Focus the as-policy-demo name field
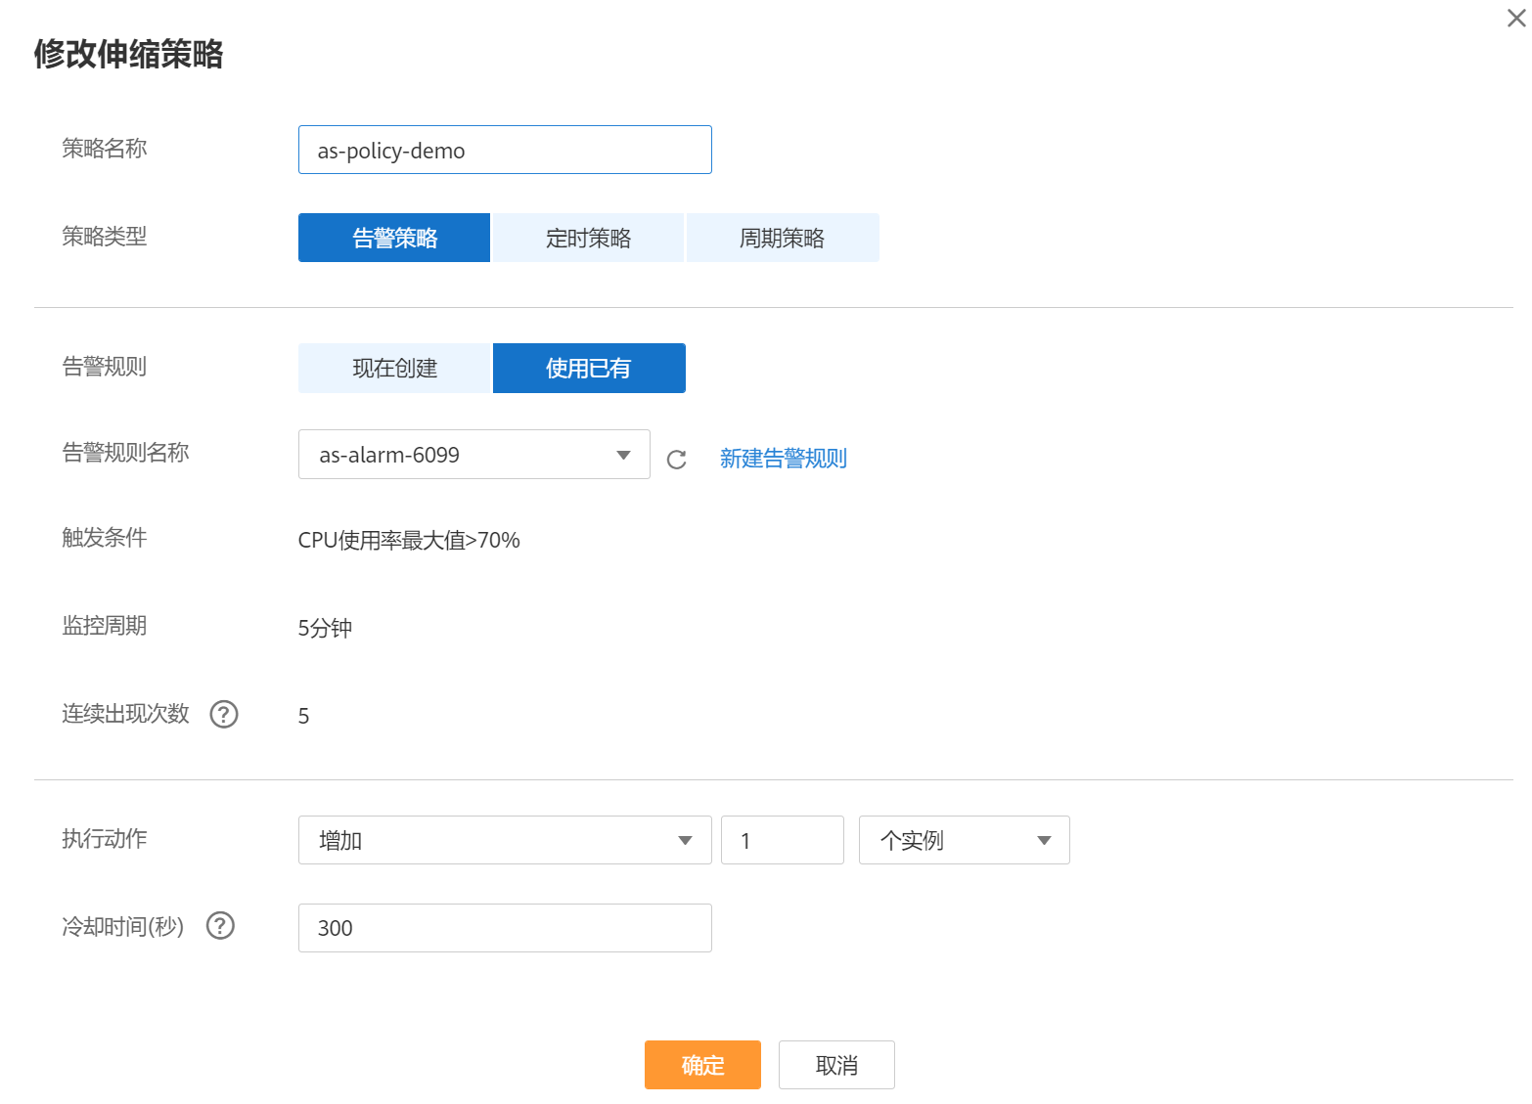This screenshot has width=1532, height=1104. tap(504, 151)
